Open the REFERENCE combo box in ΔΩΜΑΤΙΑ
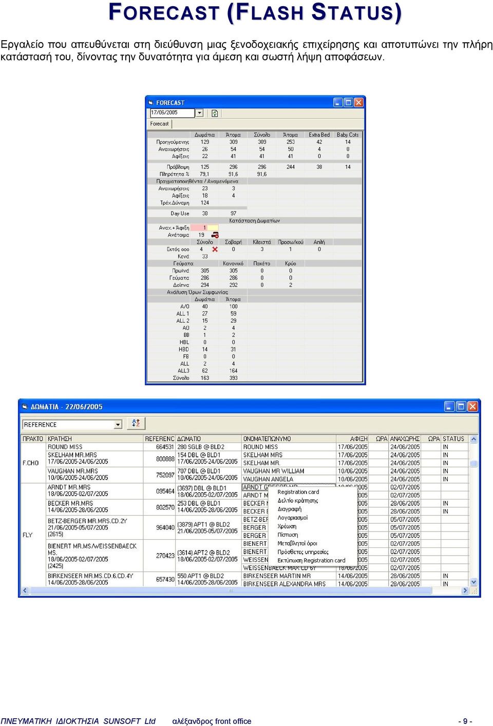Screen dimensions: 493x726 (72, 424)
